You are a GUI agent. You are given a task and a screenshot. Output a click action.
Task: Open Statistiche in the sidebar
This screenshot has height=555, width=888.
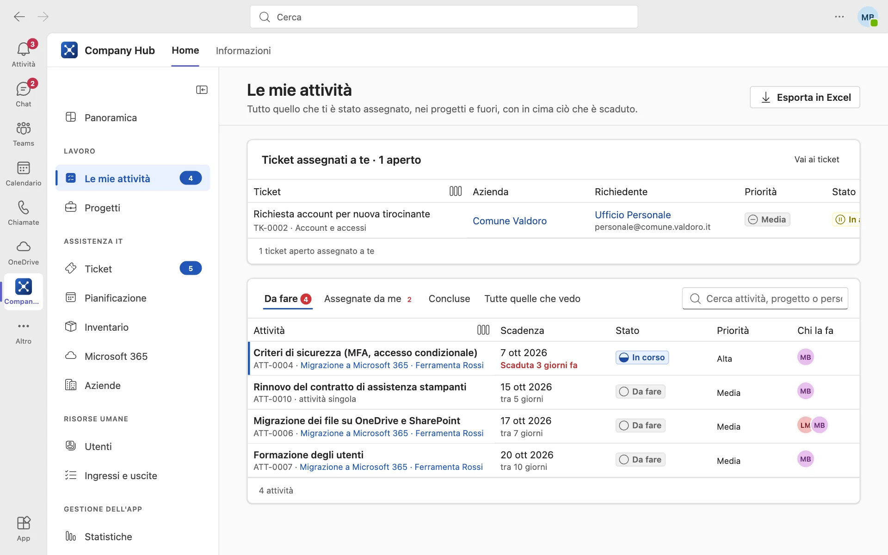coord(133,536)
